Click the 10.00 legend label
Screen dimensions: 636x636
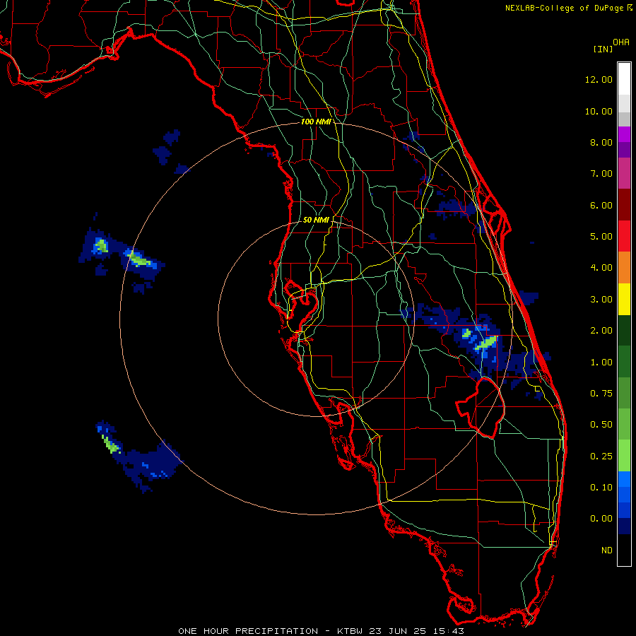pyautogui.click(x=599, y=111)
